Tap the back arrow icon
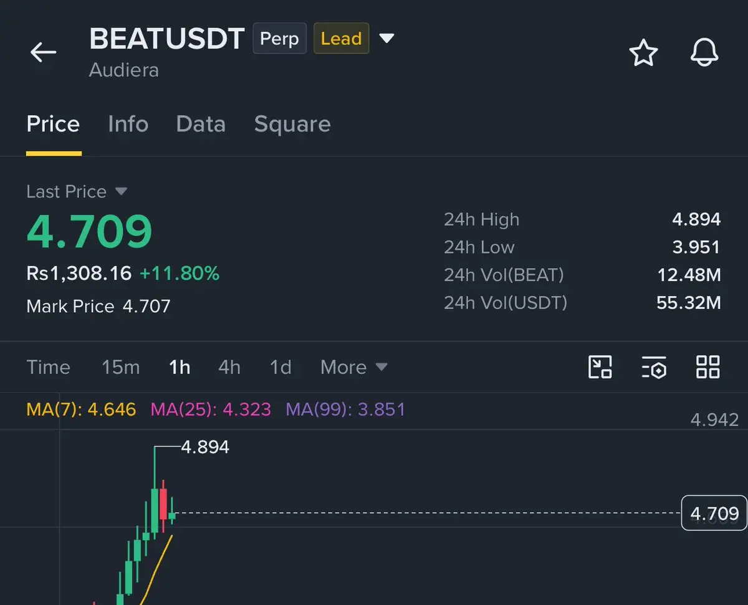The height and width of the screenshot is (605, 748). [x=44, y=52]
